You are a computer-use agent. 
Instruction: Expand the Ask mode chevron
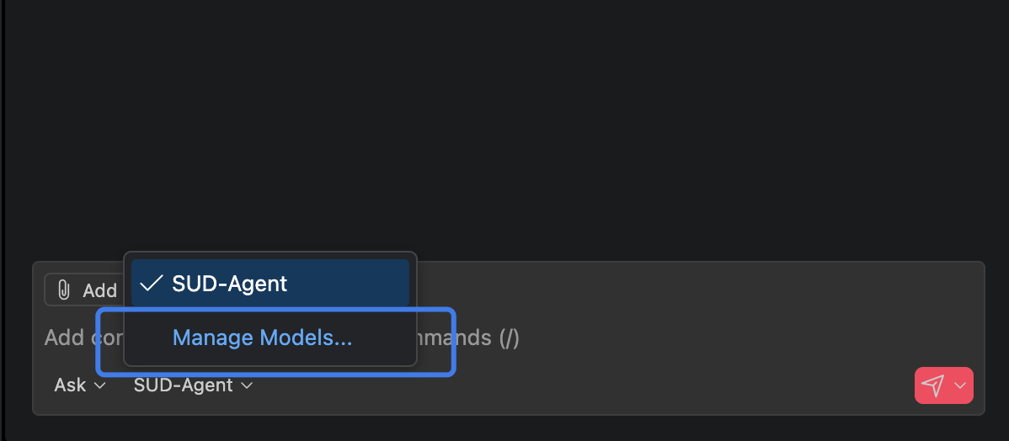[x=100, y=385]
